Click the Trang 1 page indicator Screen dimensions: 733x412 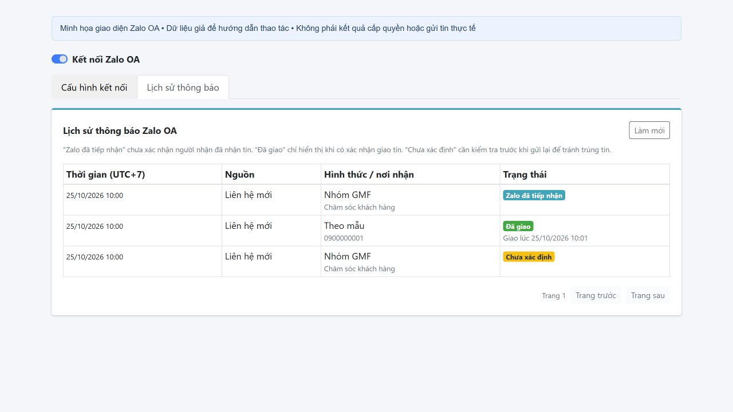pos(554,296)
